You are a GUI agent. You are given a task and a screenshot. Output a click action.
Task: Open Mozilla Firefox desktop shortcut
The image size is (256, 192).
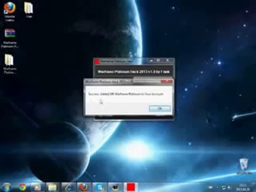(10, 11)
